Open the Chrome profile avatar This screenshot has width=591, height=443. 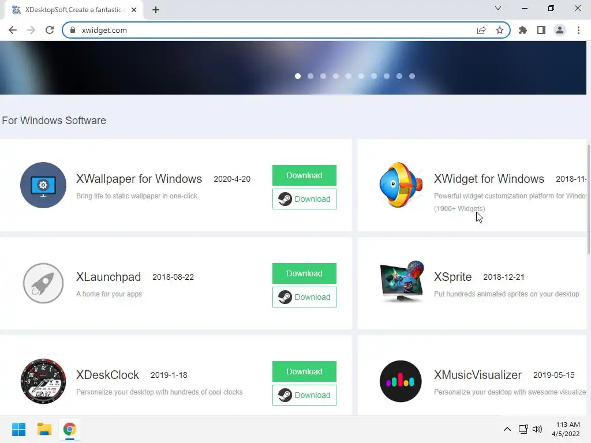tap(560, 30)
